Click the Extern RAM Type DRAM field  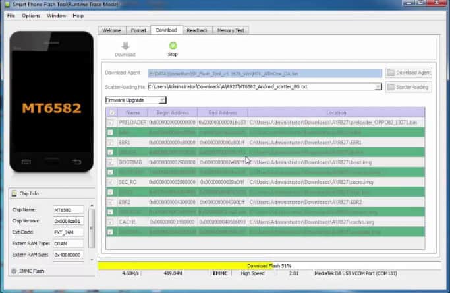pyautogui.click(x=69, y=244)
